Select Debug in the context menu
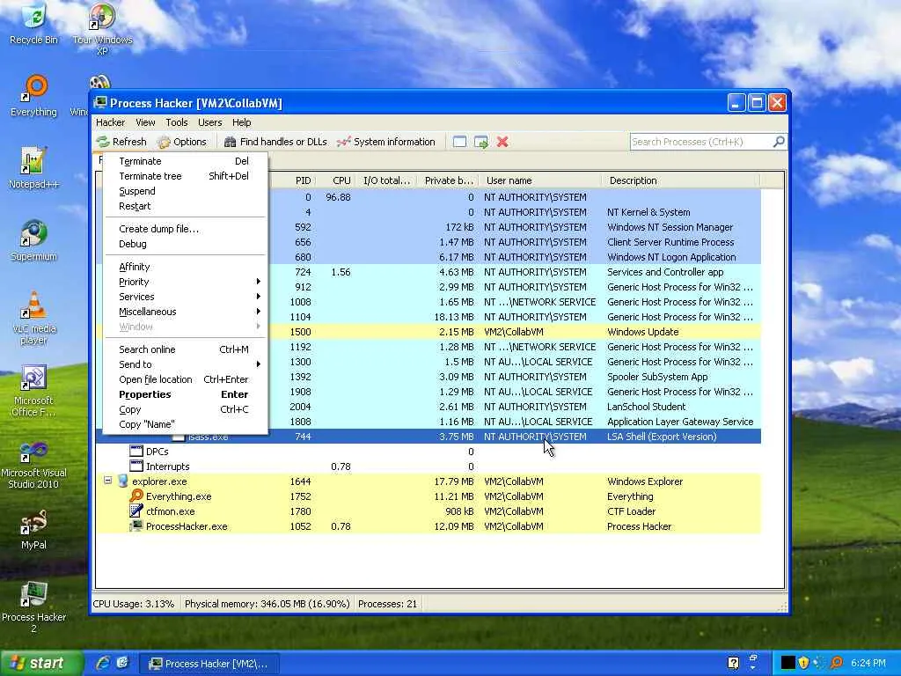 (x=185, y=244)
